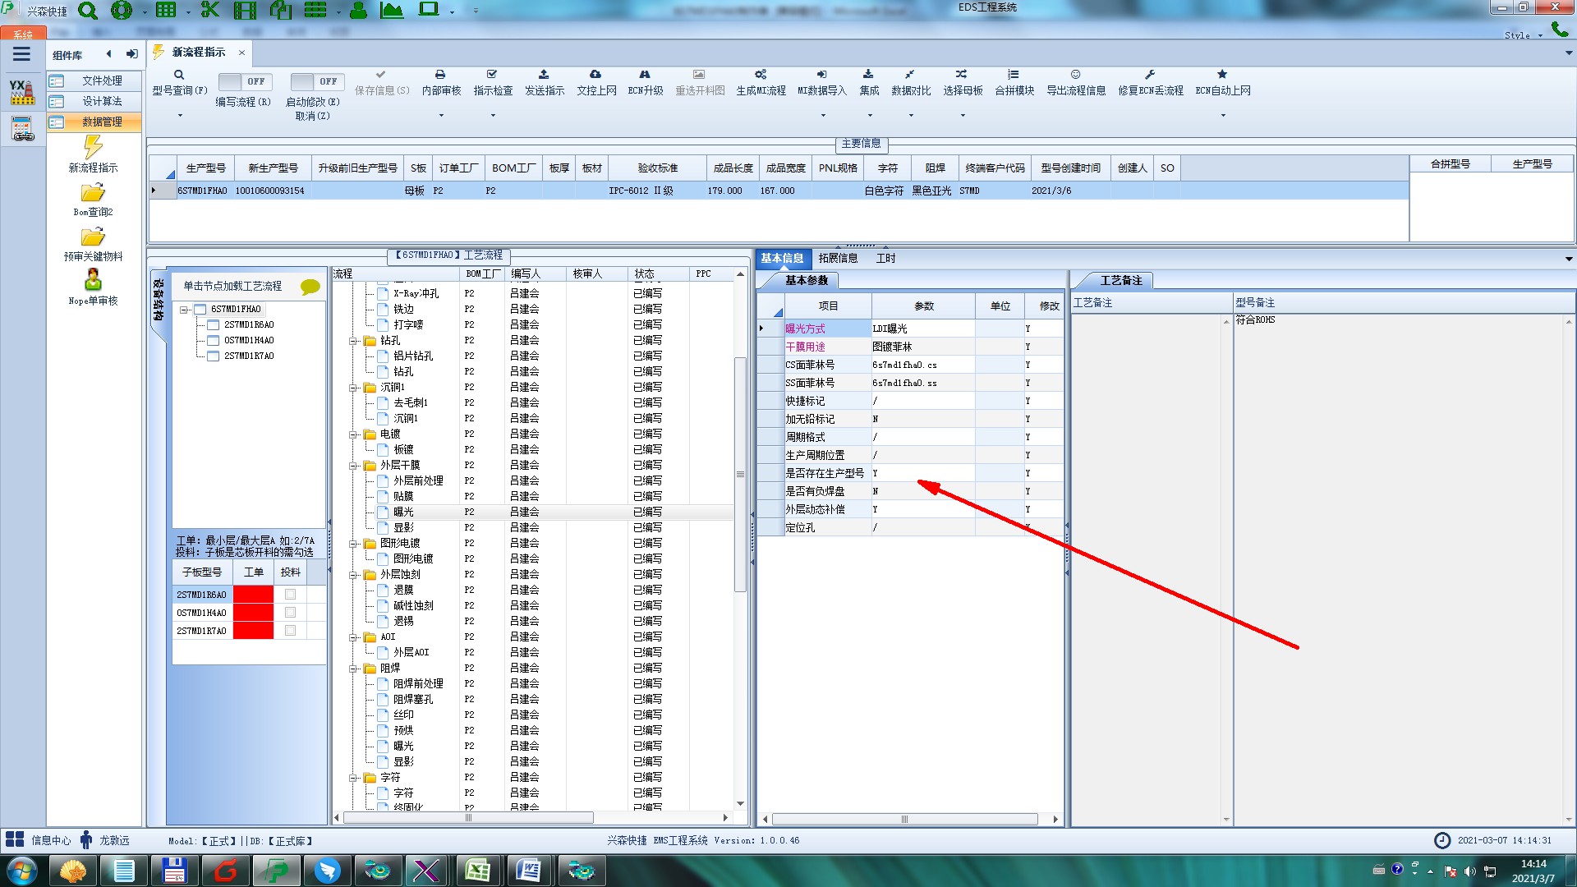Click the 生成MI流程 gears icon
The image size is (1577, 887).
tap(761, 75)
